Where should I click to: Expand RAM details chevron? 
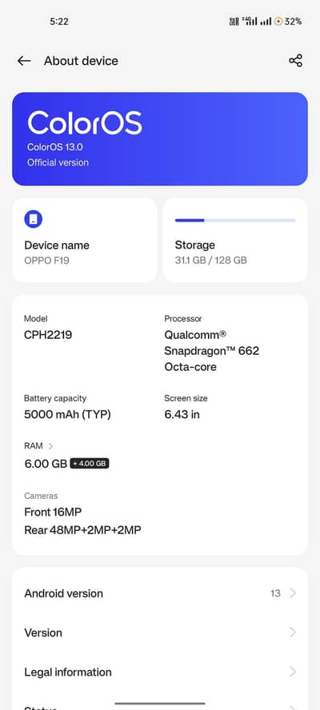coord(50,446)
